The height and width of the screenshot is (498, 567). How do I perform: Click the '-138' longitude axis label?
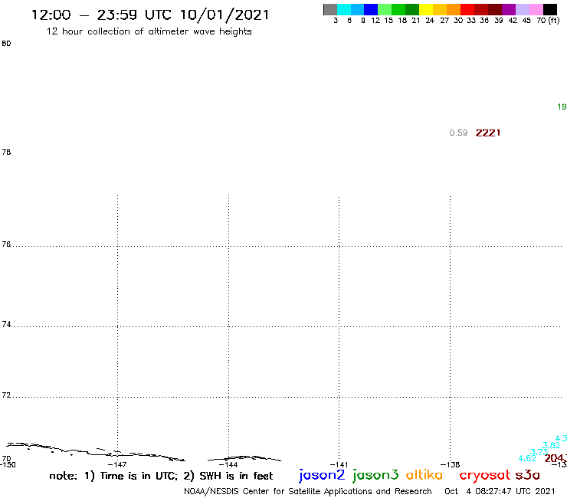(x=451, y=465)
